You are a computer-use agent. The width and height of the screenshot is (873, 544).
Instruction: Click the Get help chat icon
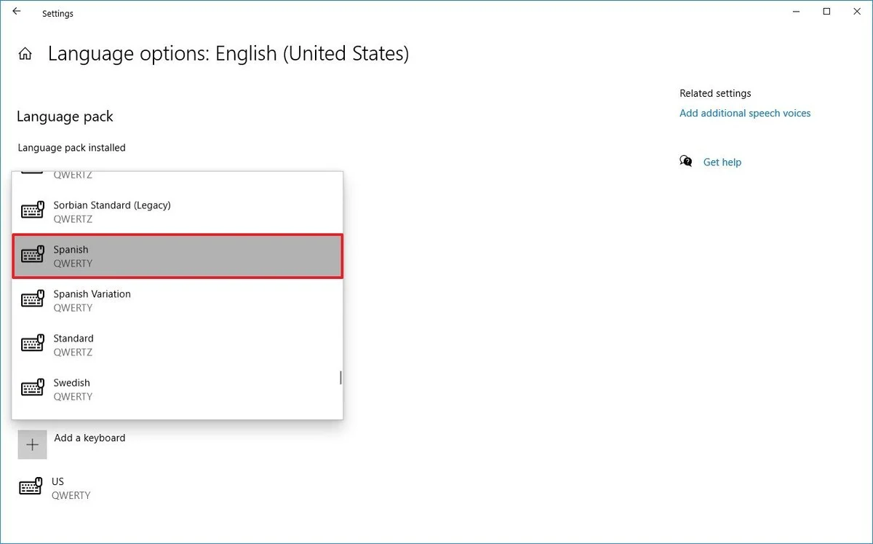click(686, 162)
